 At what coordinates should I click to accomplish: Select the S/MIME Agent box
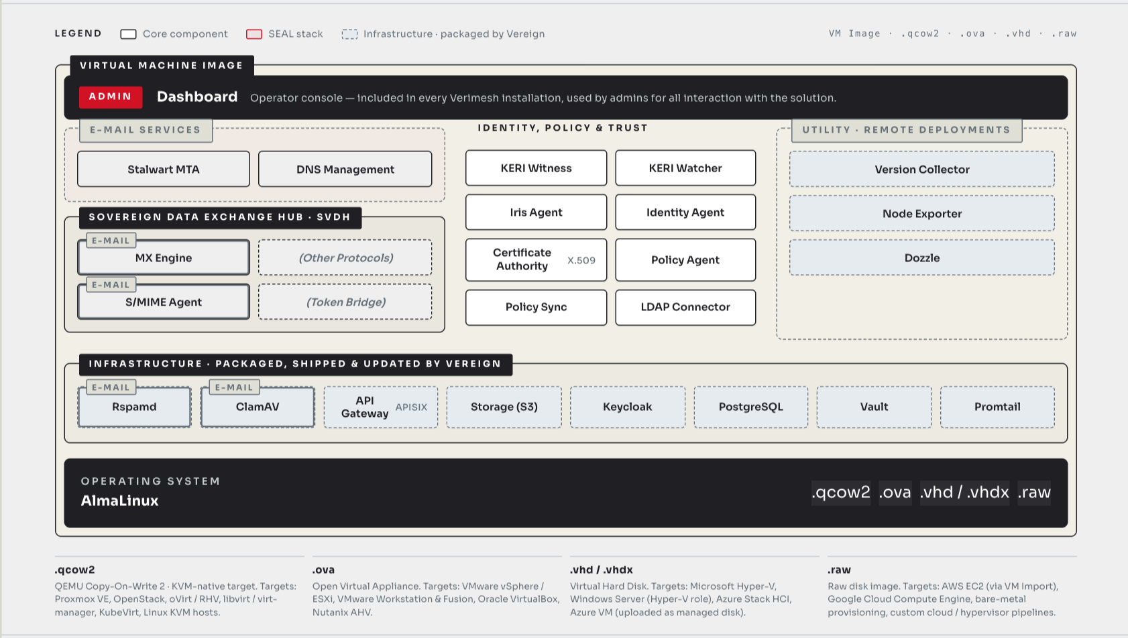(164, 302)
